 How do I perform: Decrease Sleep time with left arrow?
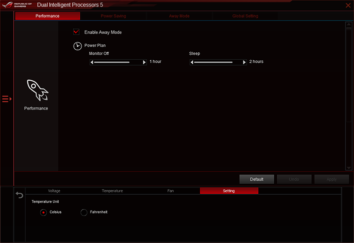(x=192, y=62)
